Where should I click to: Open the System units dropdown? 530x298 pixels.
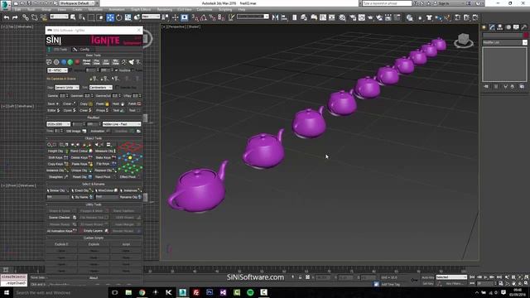click(101, 88)
